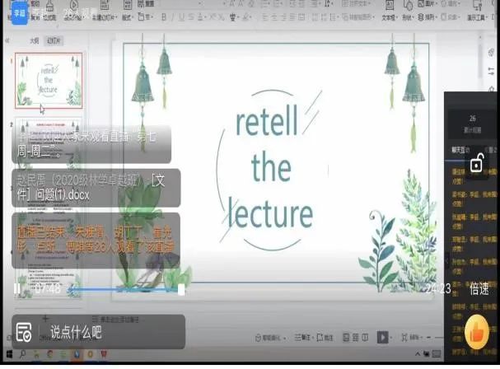Open the 问题(1).docx file message
Screen dimensions: 500x369
[x=96, y=188]
